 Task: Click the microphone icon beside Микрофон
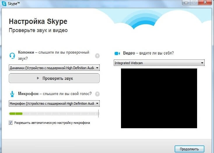click(x=12, y=94)
